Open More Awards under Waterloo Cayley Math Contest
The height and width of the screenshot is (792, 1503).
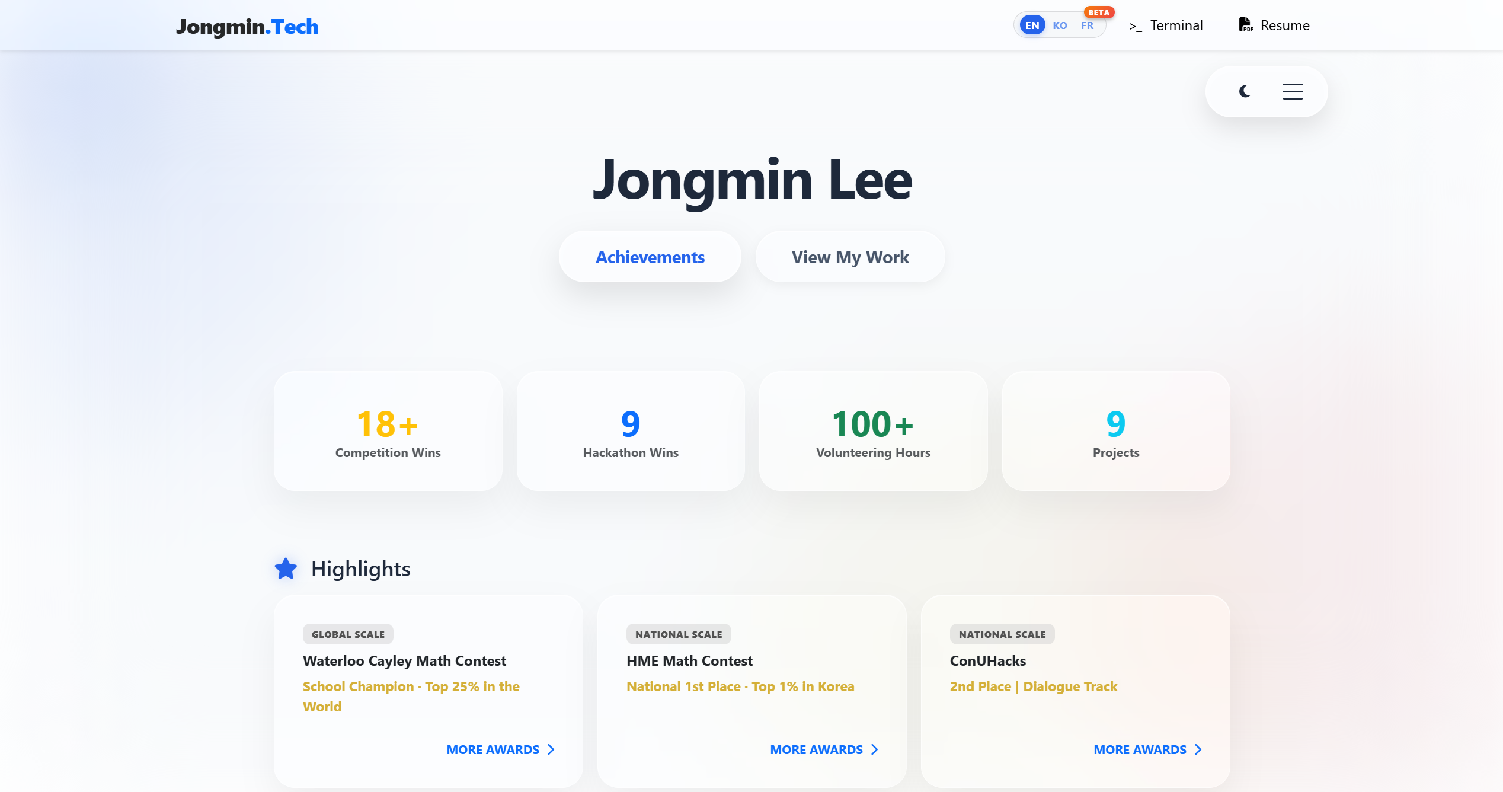coord(501,749)
